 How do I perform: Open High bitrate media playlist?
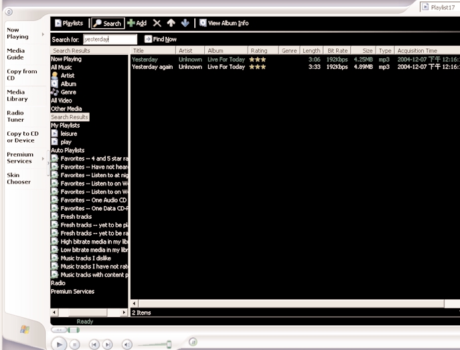pos(90,242)
